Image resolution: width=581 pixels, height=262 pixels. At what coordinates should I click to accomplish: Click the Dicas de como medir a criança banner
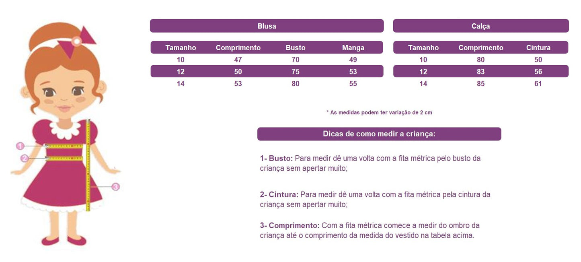[x=379, y=134]
